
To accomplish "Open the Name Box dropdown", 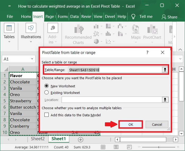I will tap(32, 59).
